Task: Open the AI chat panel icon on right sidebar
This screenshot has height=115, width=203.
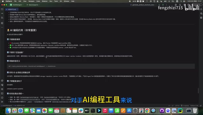Action: click(201, 13)
